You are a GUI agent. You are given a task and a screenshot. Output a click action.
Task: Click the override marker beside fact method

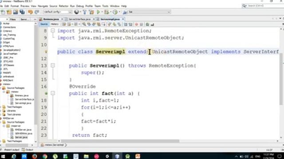point(46,93)
